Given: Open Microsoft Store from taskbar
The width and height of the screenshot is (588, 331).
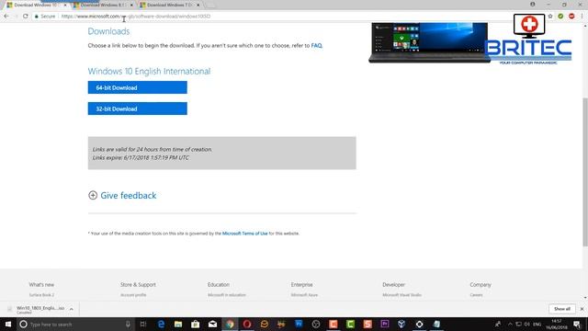Looking at the screenshot, I should pyautogui.click(x=196, y=325).
